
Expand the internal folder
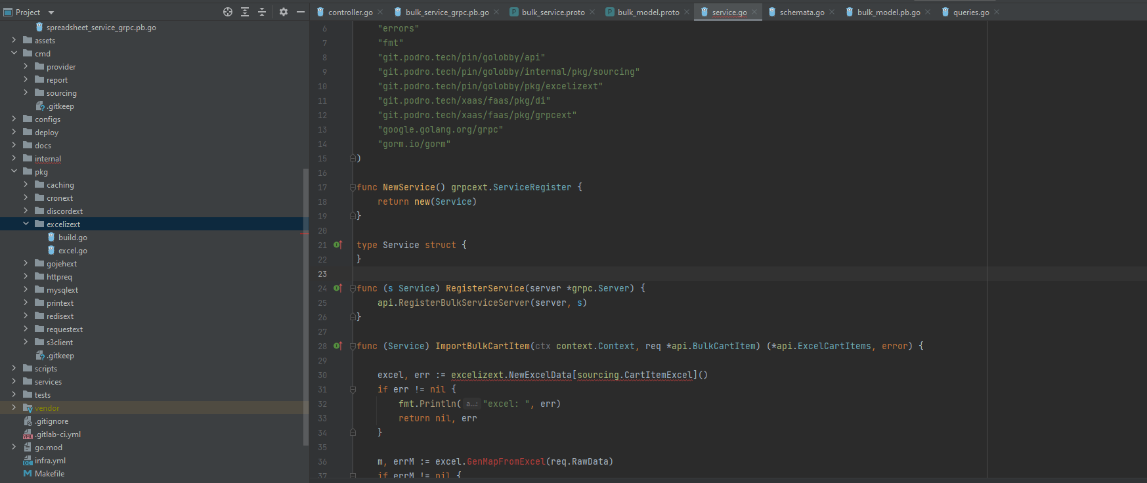[x=14, y=158]
